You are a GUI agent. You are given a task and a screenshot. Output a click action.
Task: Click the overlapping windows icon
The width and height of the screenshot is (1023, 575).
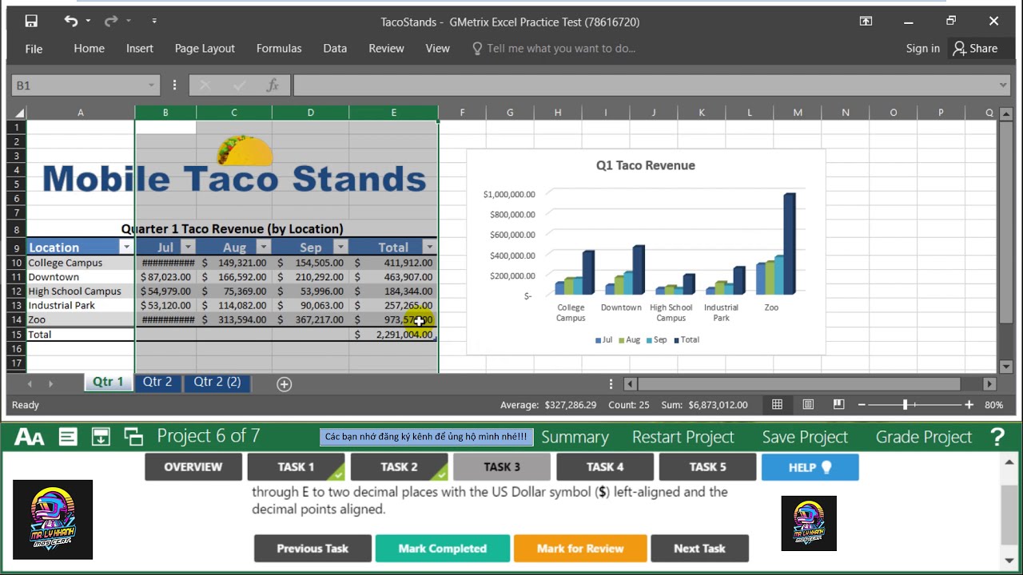pos(133,437)
